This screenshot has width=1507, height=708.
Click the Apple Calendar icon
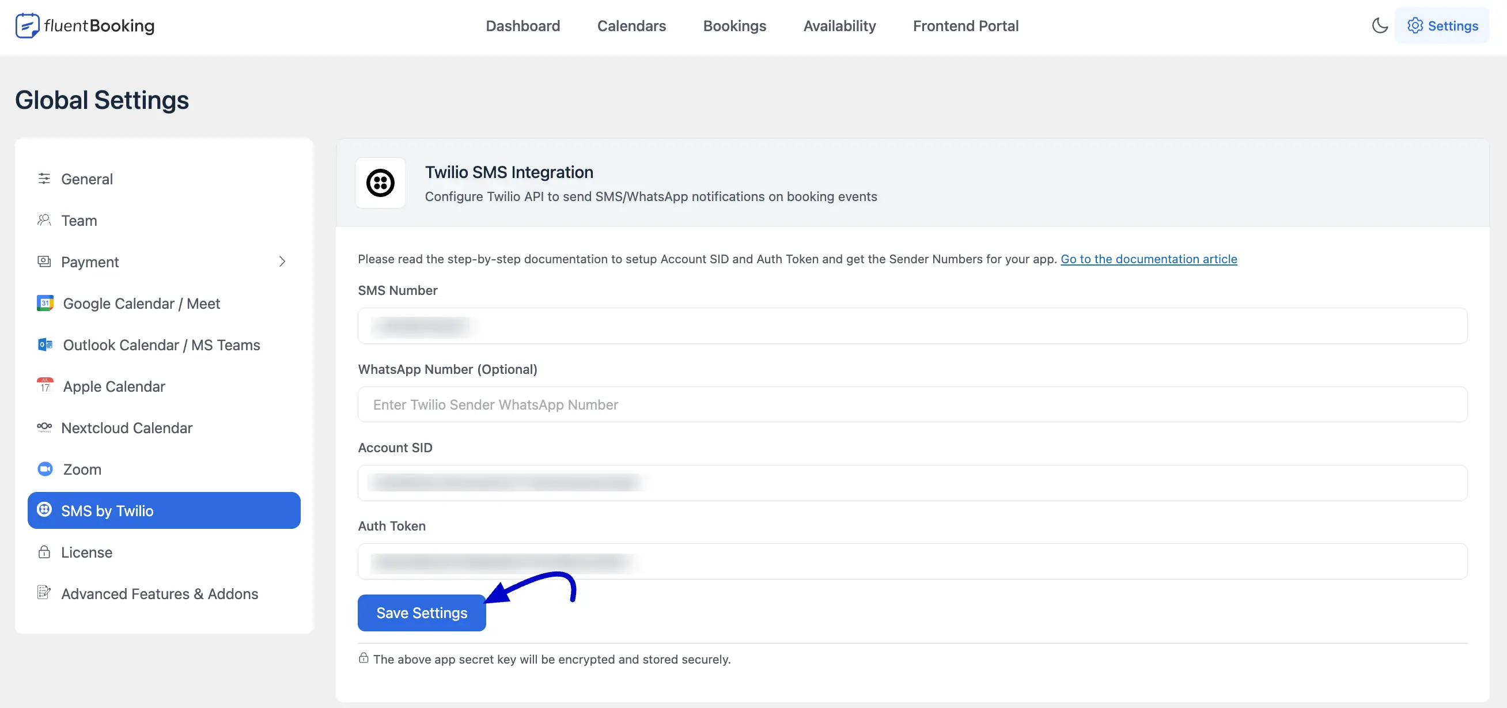(45, 385)
